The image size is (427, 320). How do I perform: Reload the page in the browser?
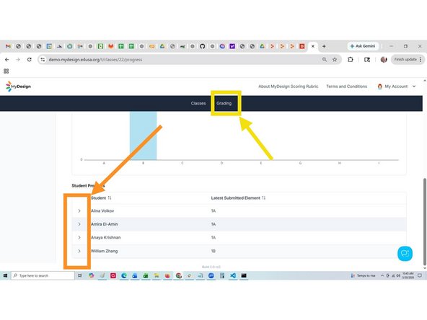(x=29, y=59)
